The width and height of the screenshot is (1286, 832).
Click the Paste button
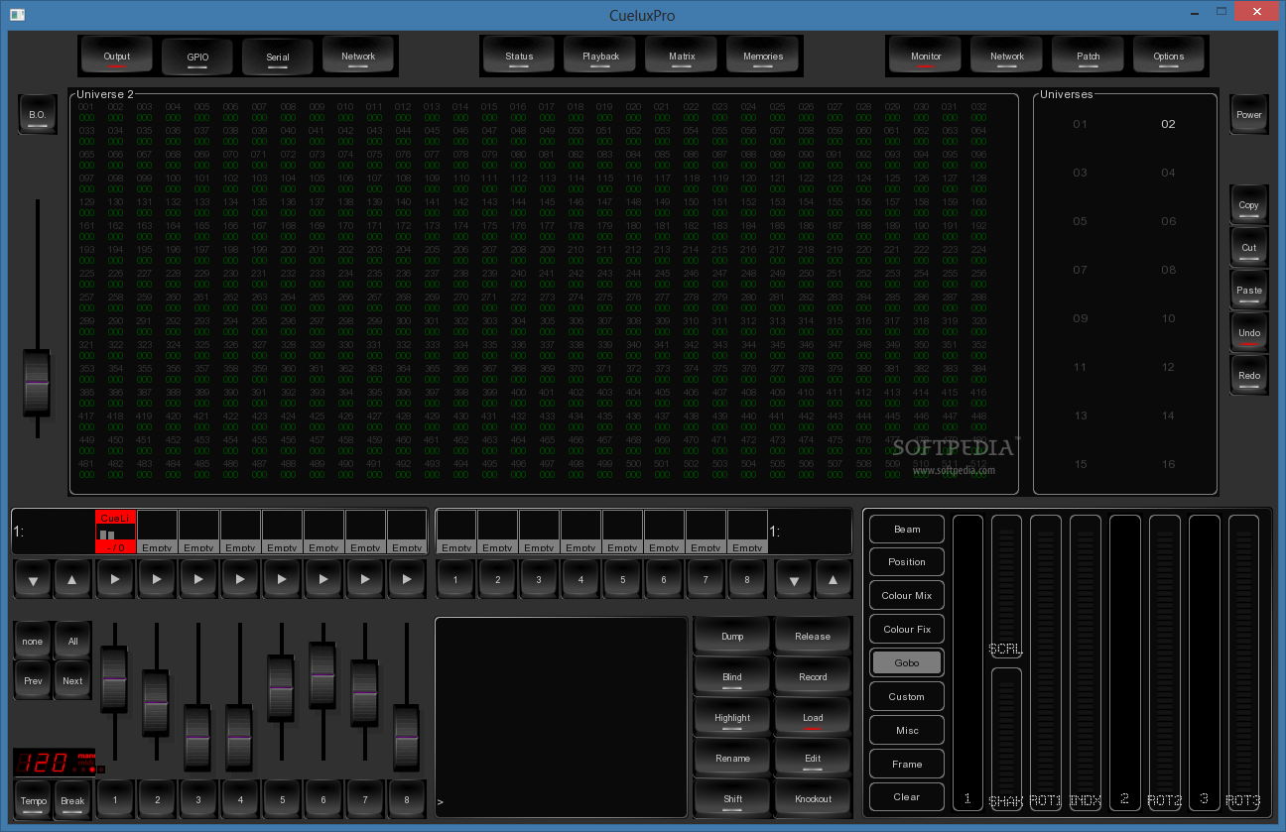[1249, 291]
